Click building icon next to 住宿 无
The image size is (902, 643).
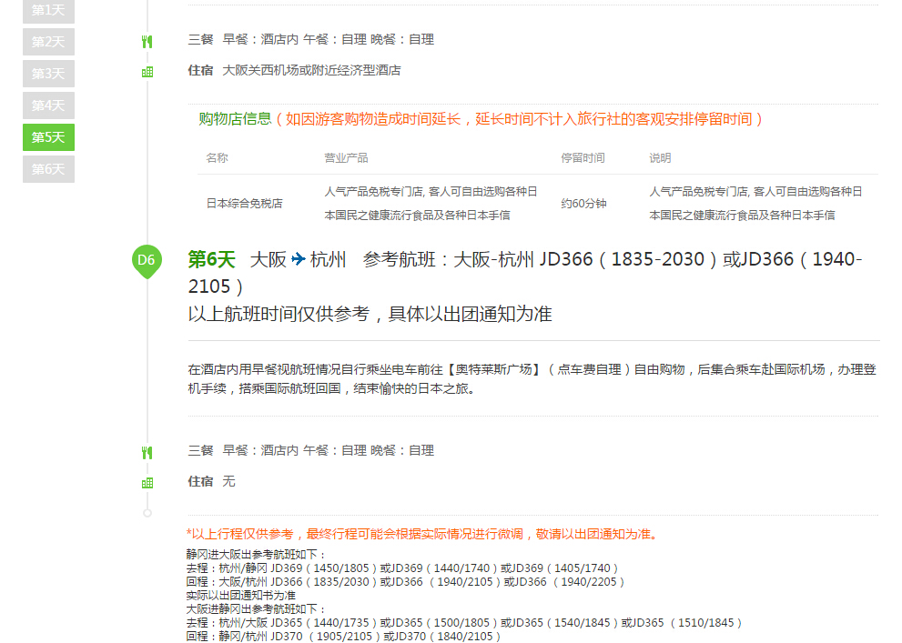[147, 483]
